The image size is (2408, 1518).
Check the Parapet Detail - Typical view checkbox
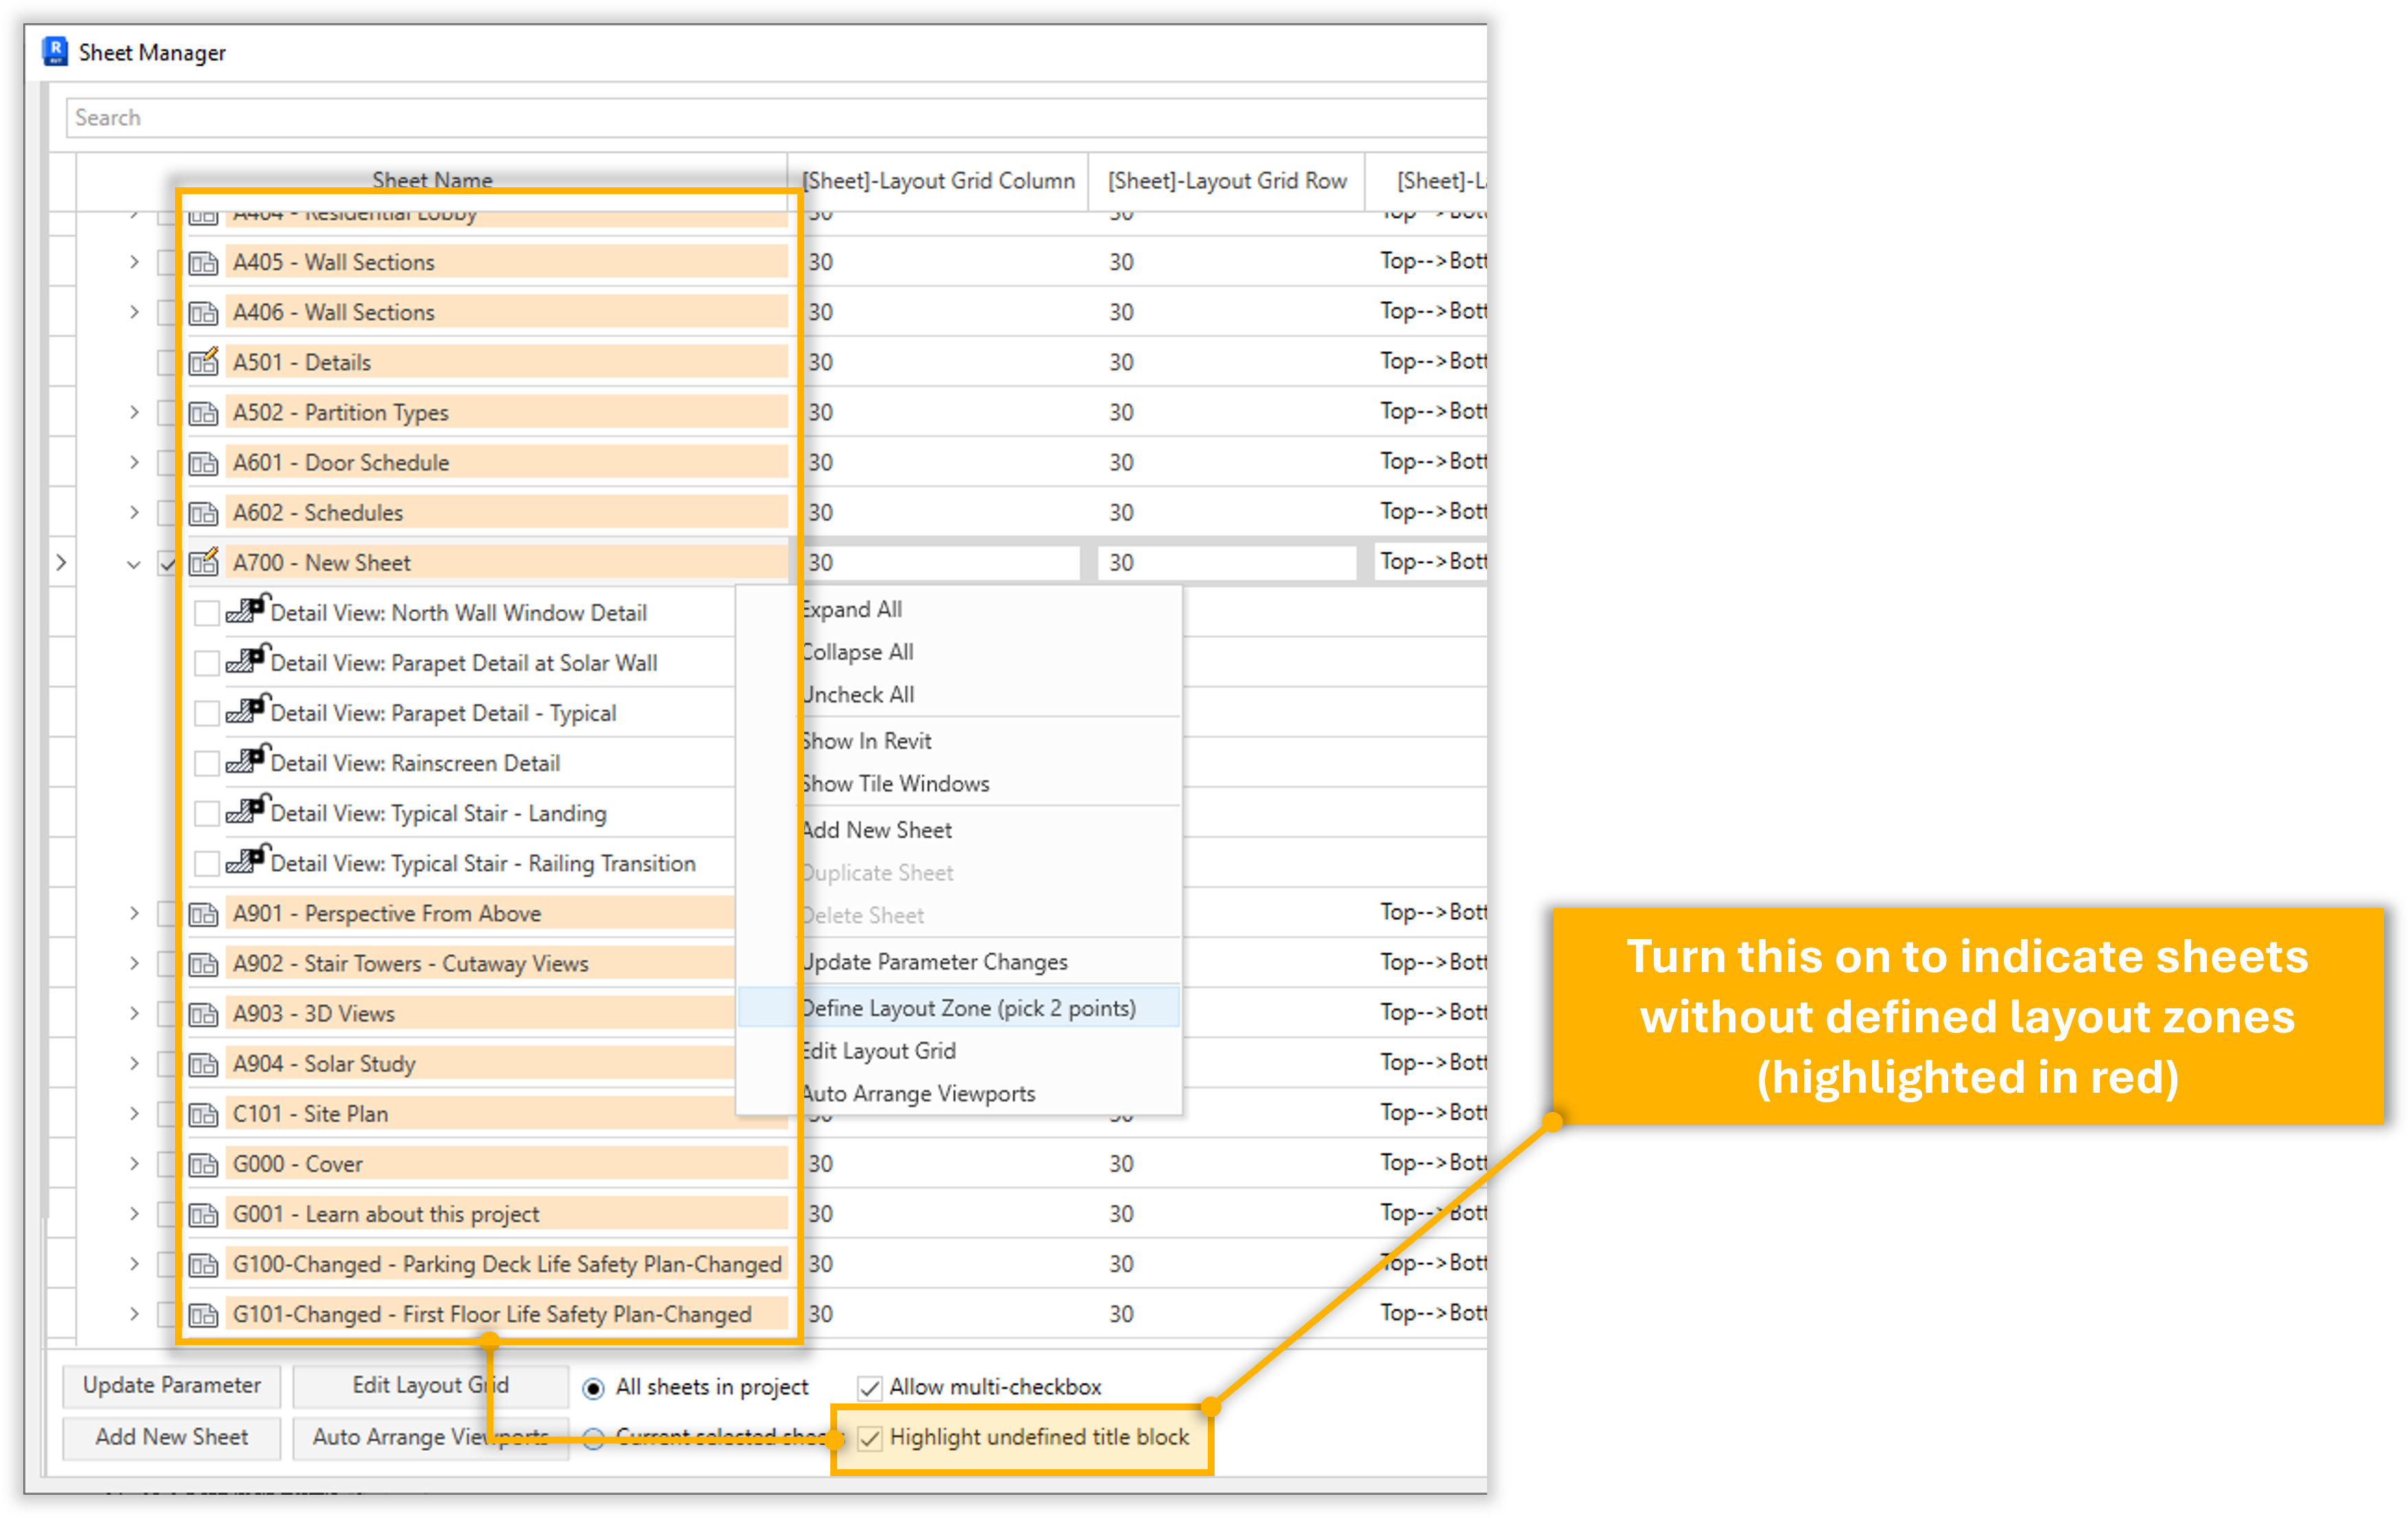coord(207,713)
